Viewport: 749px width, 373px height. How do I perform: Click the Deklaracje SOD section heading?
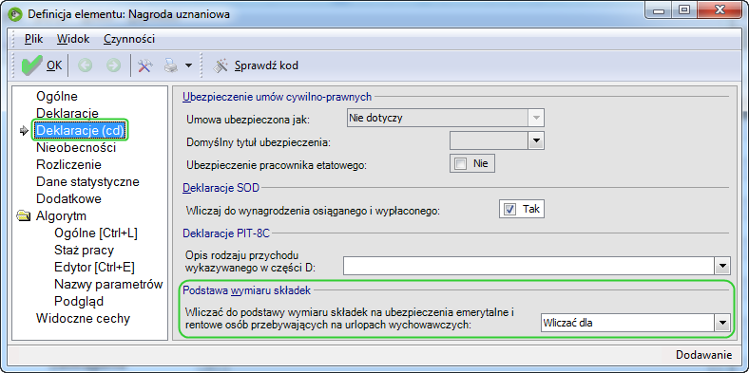pos(221,188)
